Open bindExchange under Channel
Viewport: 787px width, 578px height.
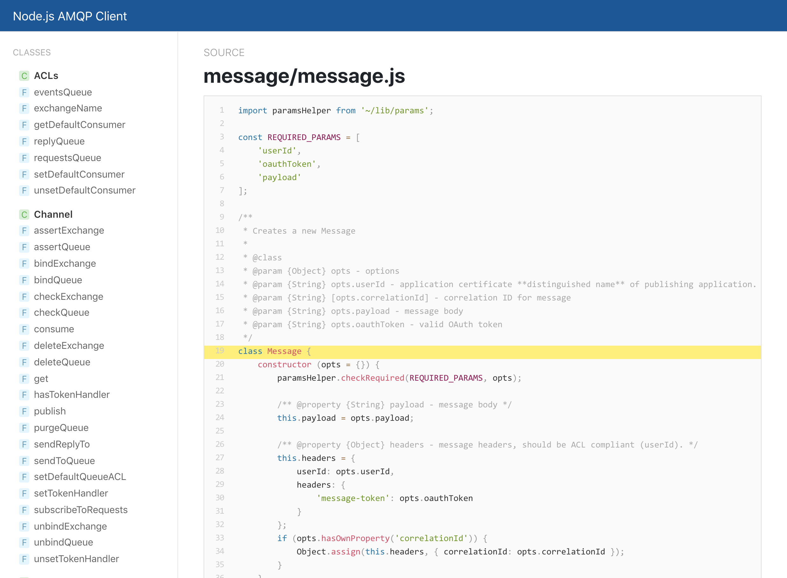pyautogui.click(x=65, y=264)
